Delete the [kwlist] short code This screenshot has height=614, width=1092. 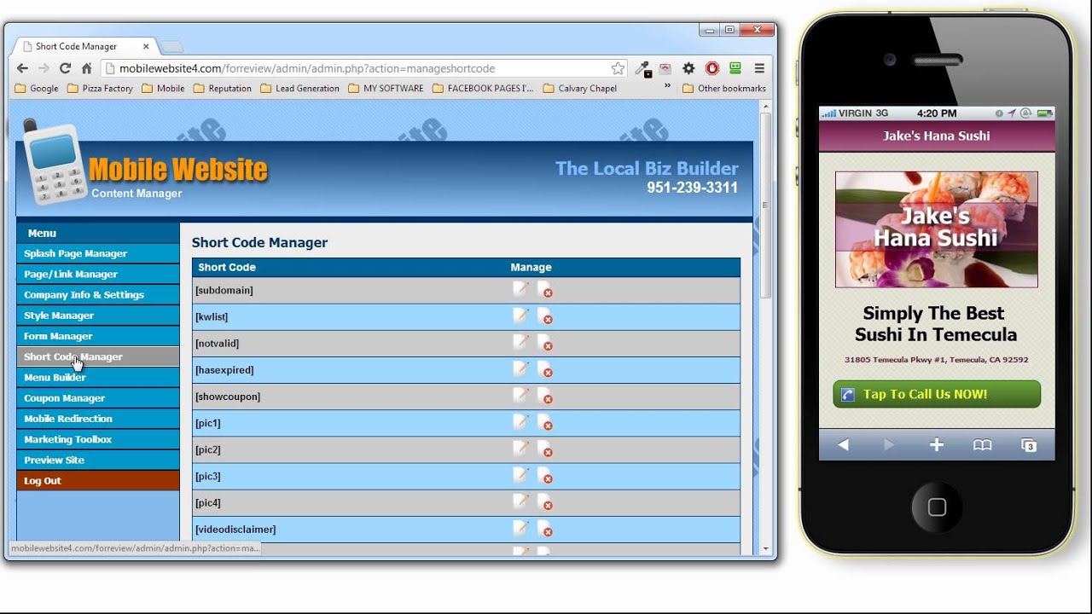[544, 316]
